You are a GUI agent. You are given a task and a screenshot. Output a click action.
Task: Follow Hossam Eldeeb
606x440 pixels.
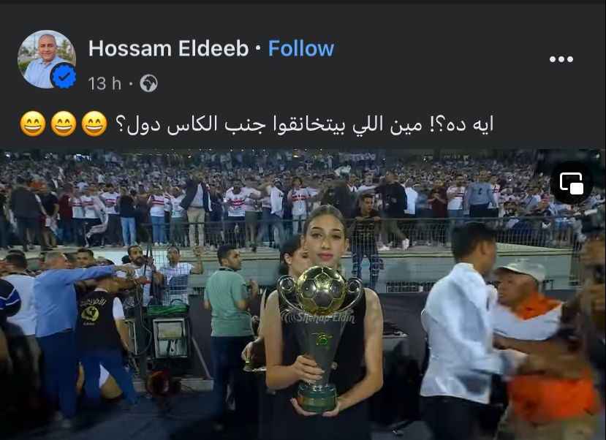[301, 49]
